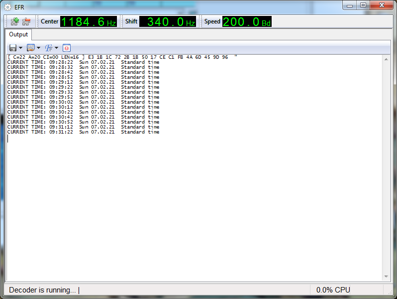The image size is (397, 299).
Task: Click the hex frame line starting C=22 A=20
Action: coord(122,57)
